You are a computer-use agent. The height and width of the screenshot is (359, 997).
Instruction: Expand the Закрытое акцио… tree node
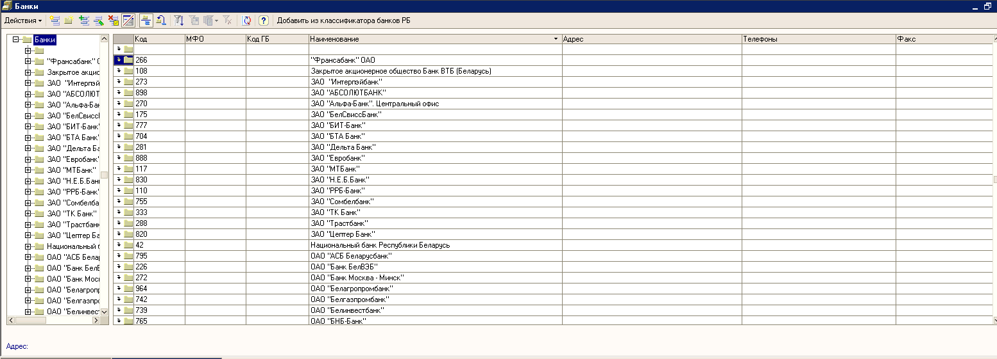(28, 72)
